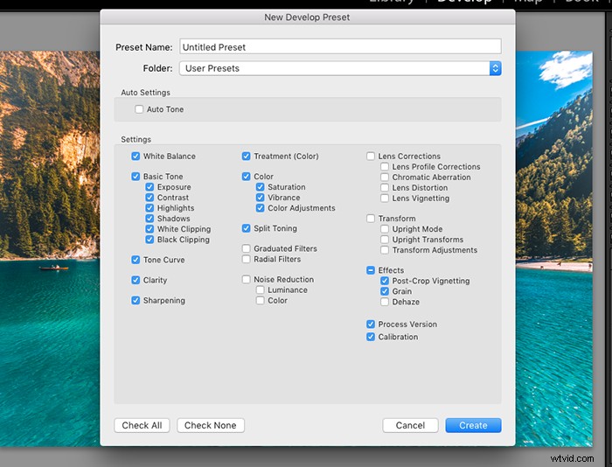Create the new develop preset
Screen dimensions: 612x467
[x=473, y=425]
